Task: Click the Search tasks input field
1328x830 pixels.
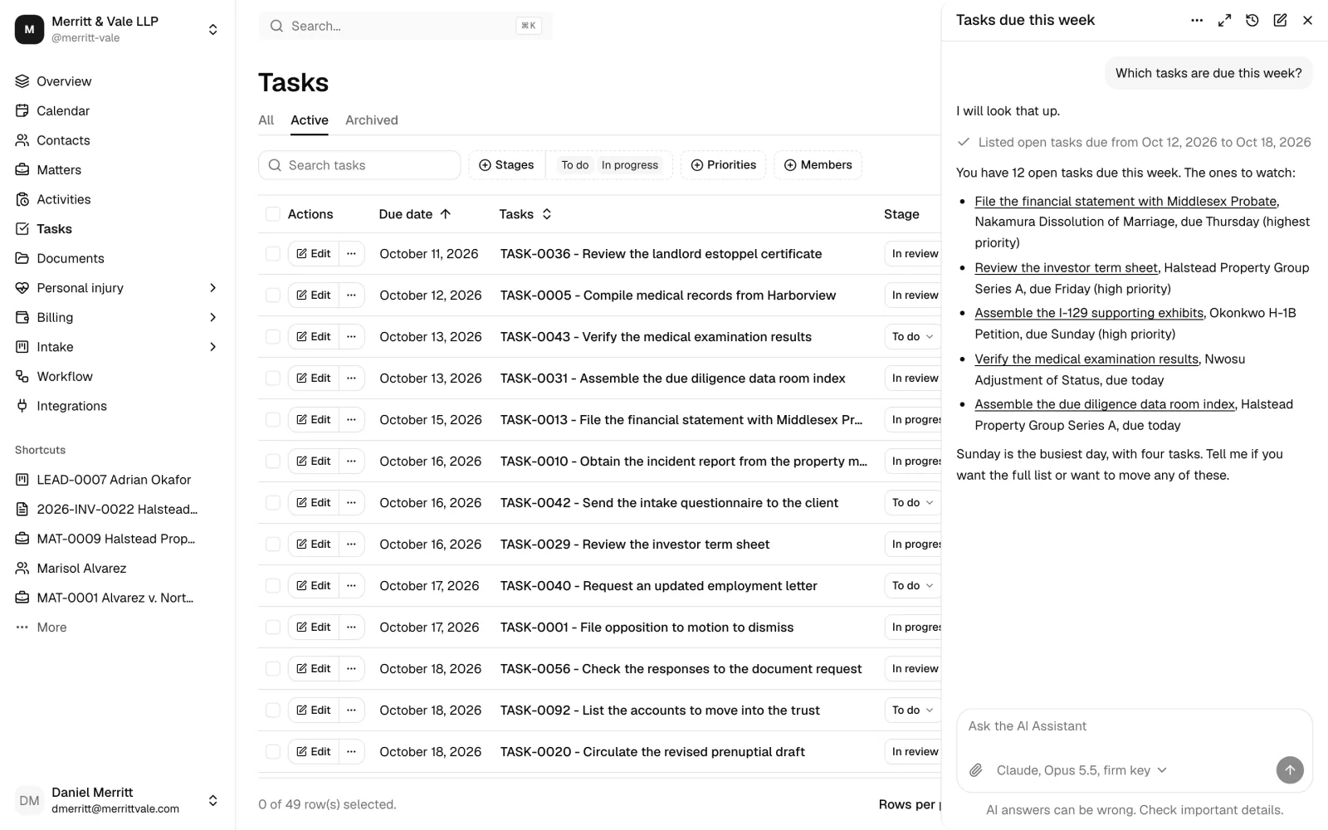Action: point(359,165)
